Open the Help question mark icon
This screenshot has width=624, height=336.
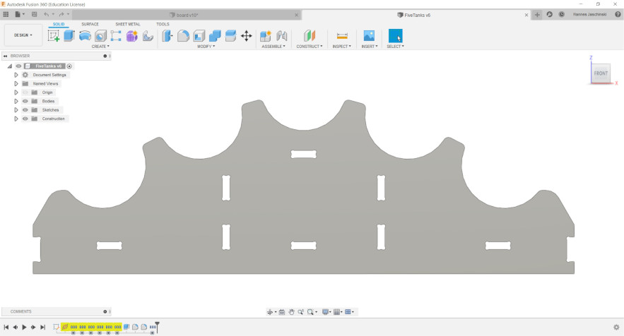pyautogui.click(x=618, y=14)
